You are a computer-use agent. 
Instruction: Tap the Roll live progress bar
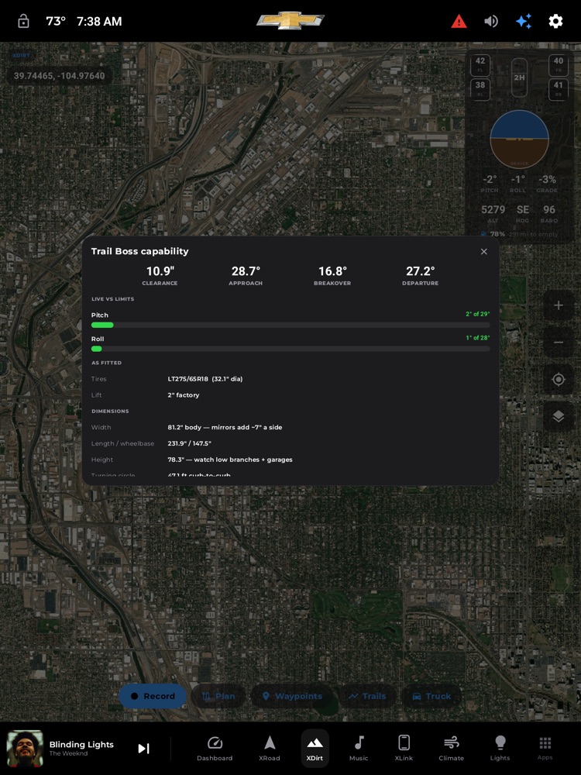click(290, 349)
